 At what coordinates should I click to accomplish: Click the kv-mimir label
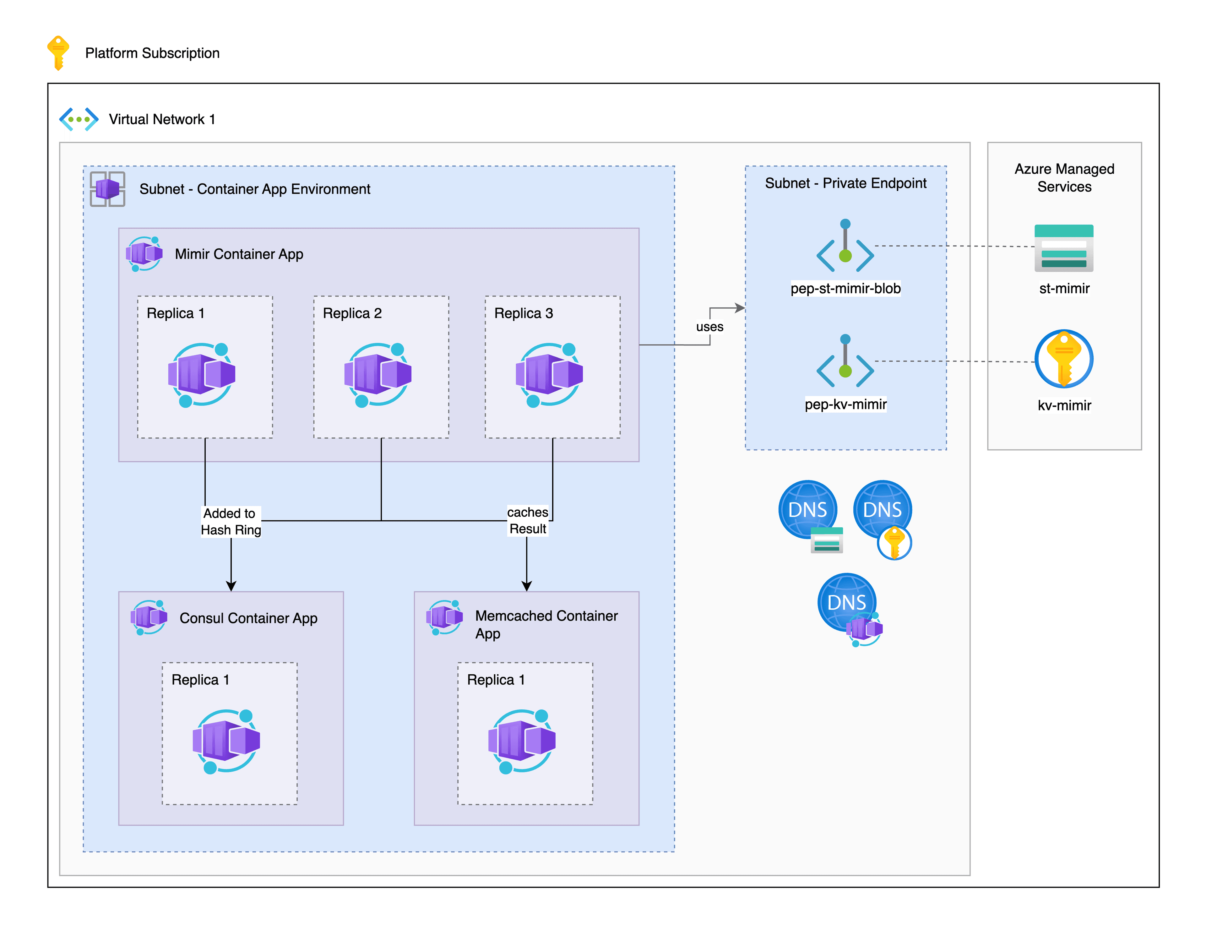coord(1064,405)
